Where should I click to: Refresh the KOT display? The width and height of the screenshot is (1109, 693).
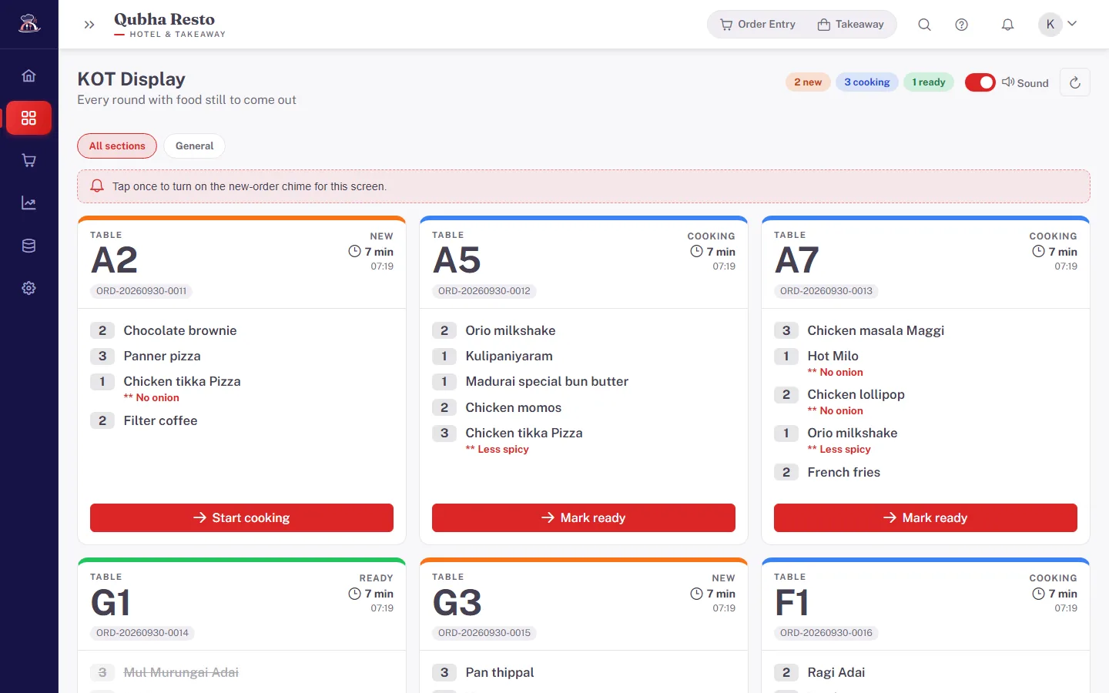pos(1075,82)
